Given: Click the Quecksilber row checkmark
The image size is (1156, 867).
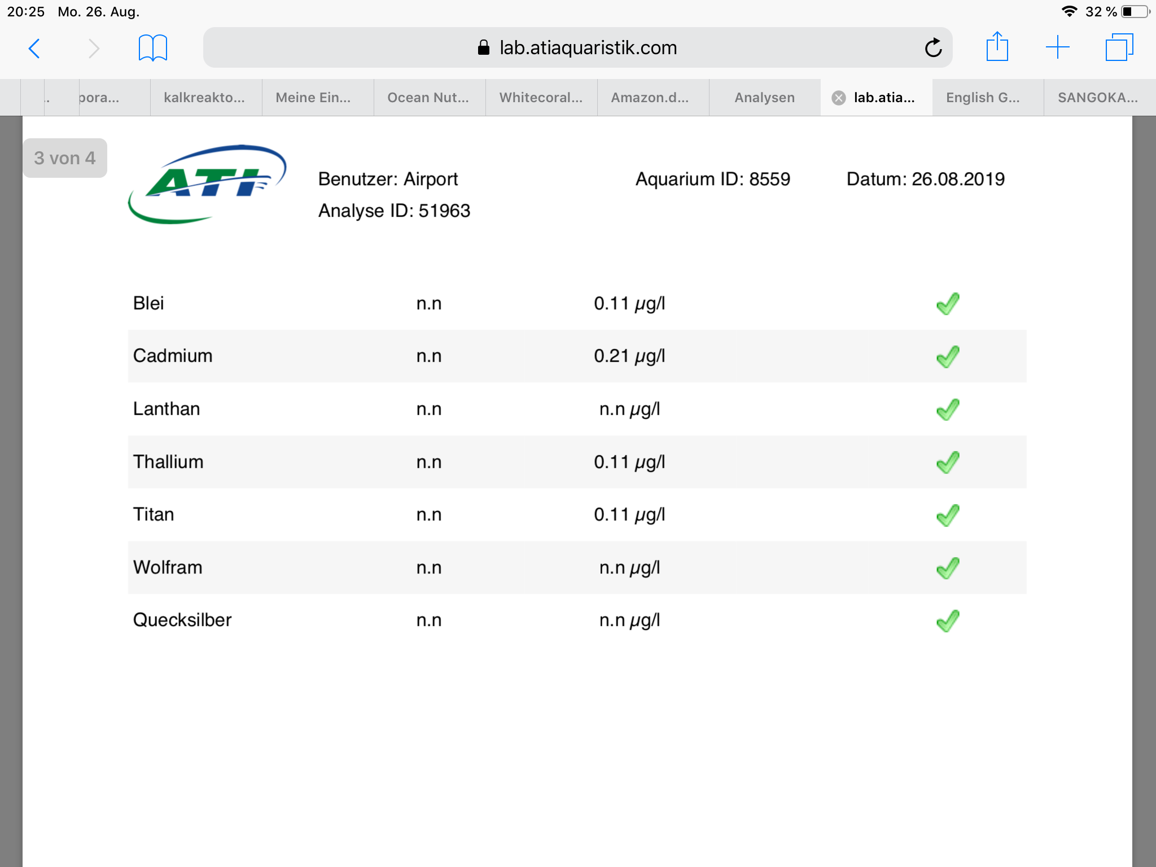Looking at the screenshot, I should [x=948, y=621].
